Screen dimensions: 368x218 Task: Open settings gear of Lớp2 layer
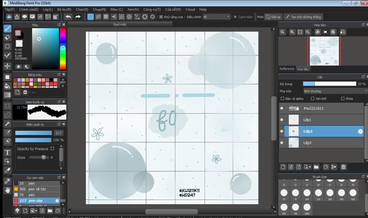point(360,131)
